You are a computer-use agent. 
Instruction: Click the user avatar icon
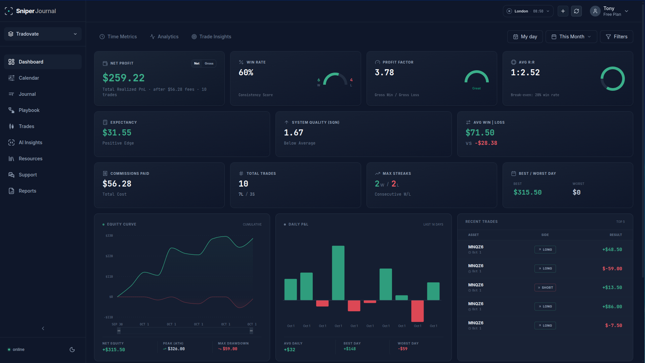click(595, 11)
